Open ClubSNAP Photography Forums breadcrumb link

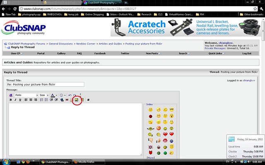tap(26, 44)
